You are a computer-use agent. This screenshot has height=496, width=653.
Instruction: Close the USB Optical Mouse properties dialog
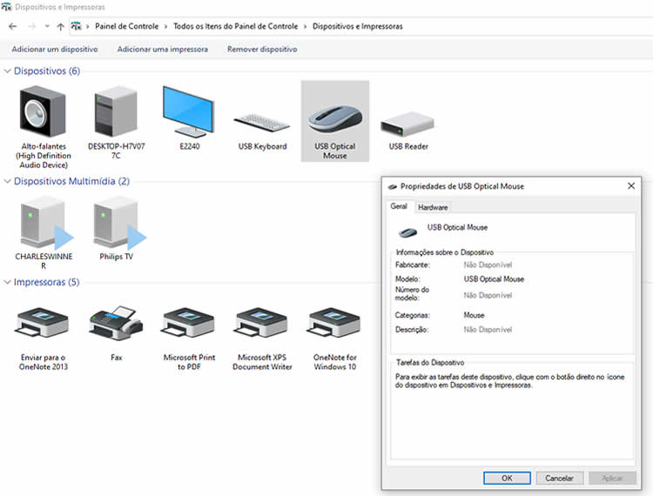(631, 186)
